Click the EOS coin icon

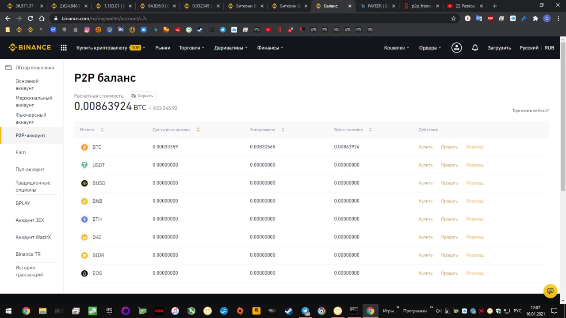(84, 273)
